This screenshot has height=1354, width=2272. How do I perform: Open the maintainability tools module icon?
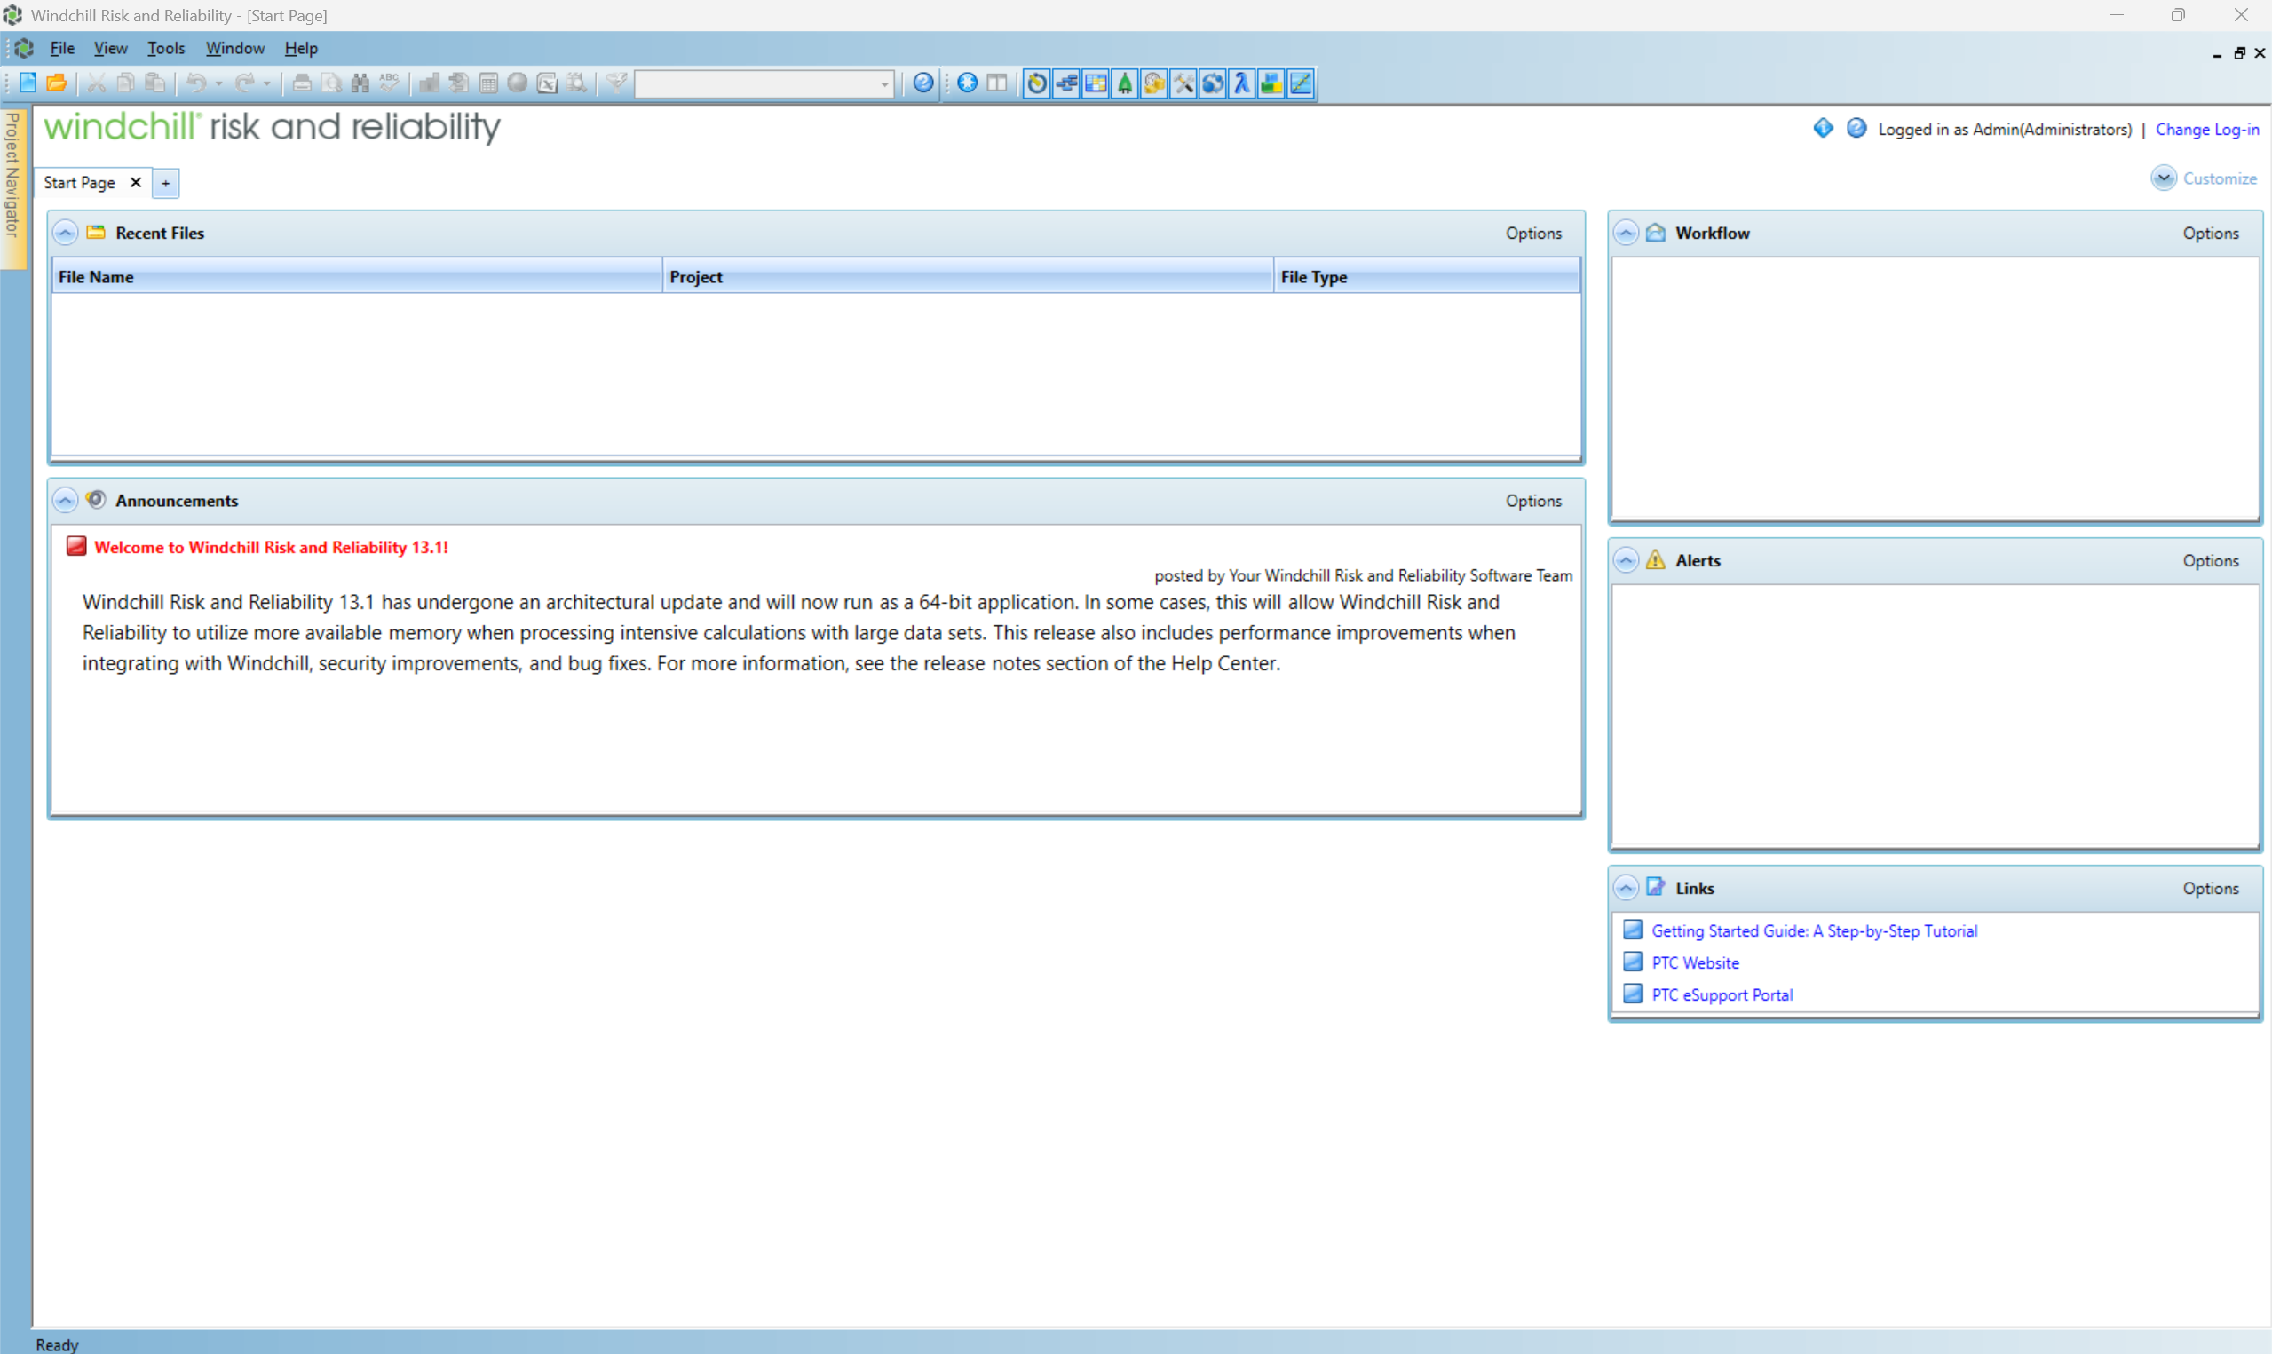pyautogui.click(x=1183, y=83)
